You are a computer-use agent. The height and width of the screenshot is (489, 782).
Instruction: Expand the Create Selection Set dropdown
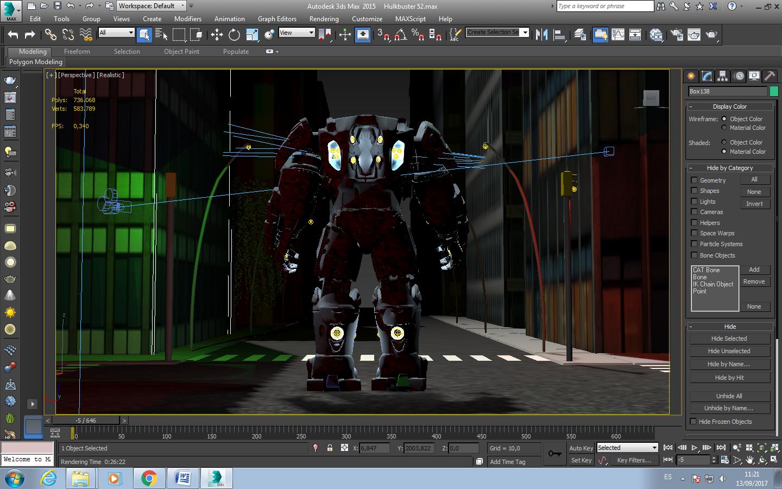pos(525,33)
